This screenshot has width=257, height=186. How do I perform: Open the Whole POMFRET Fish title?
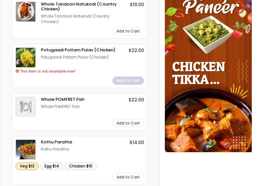click(x=63, y=100)
